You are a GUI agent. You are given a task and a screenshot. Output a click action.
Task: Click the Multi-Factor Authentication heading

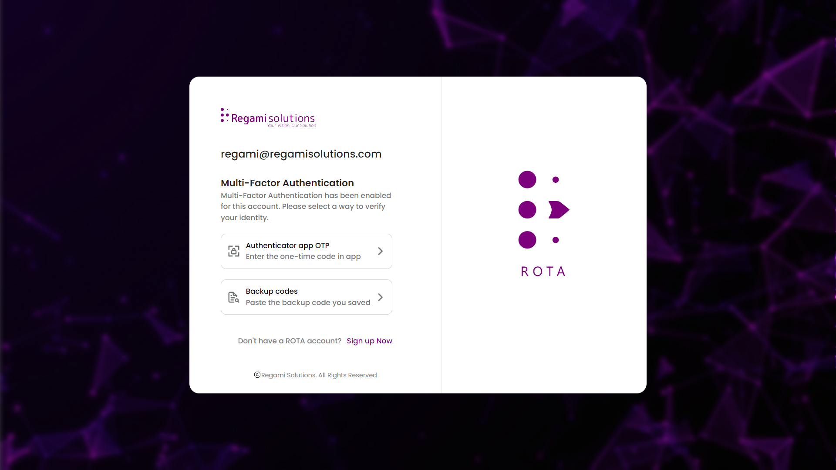287,183
